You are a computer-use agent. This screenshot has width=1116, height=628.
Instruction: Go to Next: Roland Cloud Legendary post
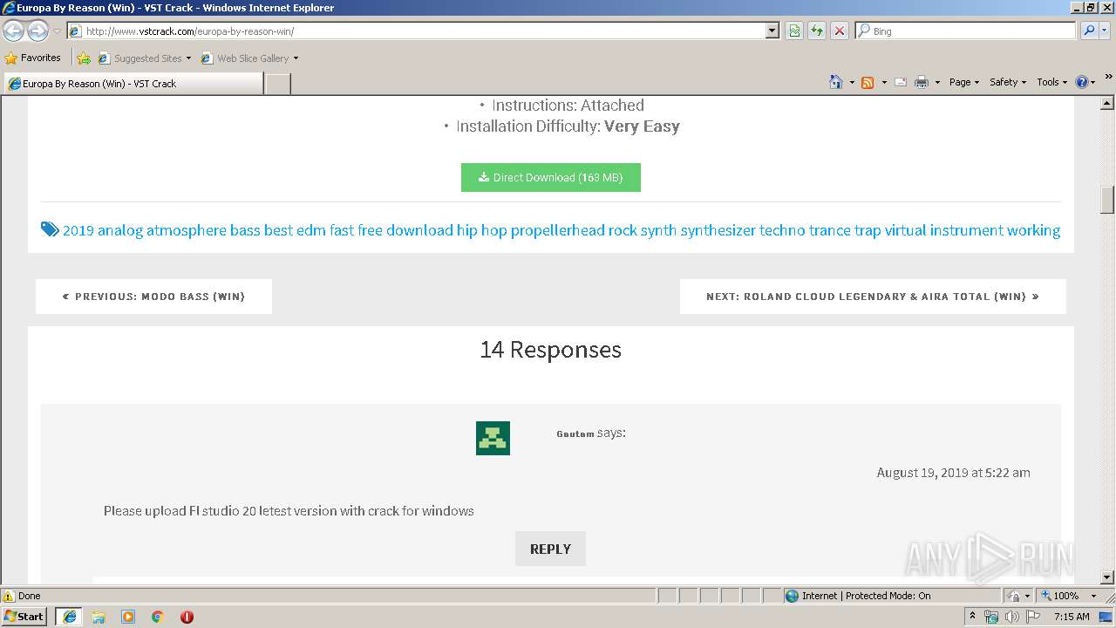coord(873,297)
